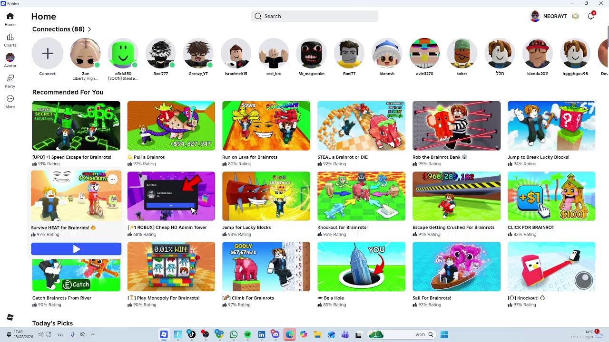The image size is (609, 342).
Task: Open the Knockout! penguin game thumbnail
Action: [x=551, y=266]
